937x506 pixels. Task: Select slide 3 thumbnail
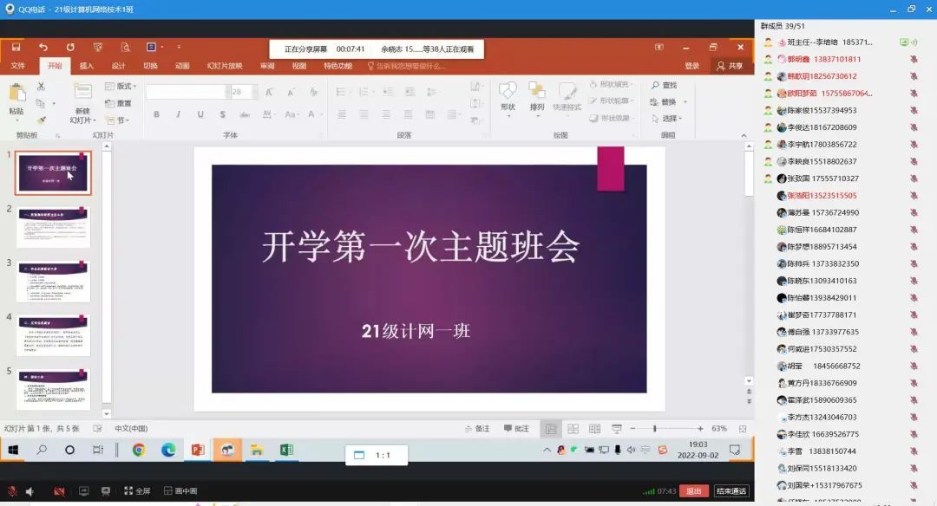click(x=53, y=281)
